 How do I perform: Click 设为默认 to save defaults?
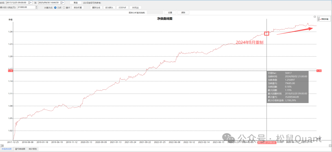[x=109, y=7]
